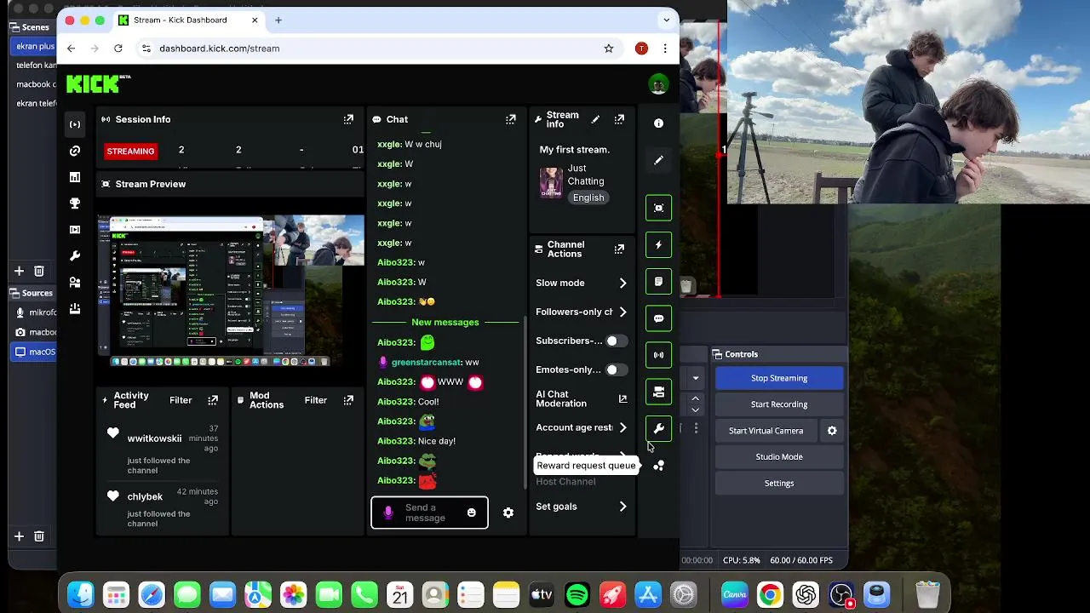The width and height of the screenshot is (1090, 613).
Task: Toggle Emotes-only chat switch
Action: tap(617, 370)
